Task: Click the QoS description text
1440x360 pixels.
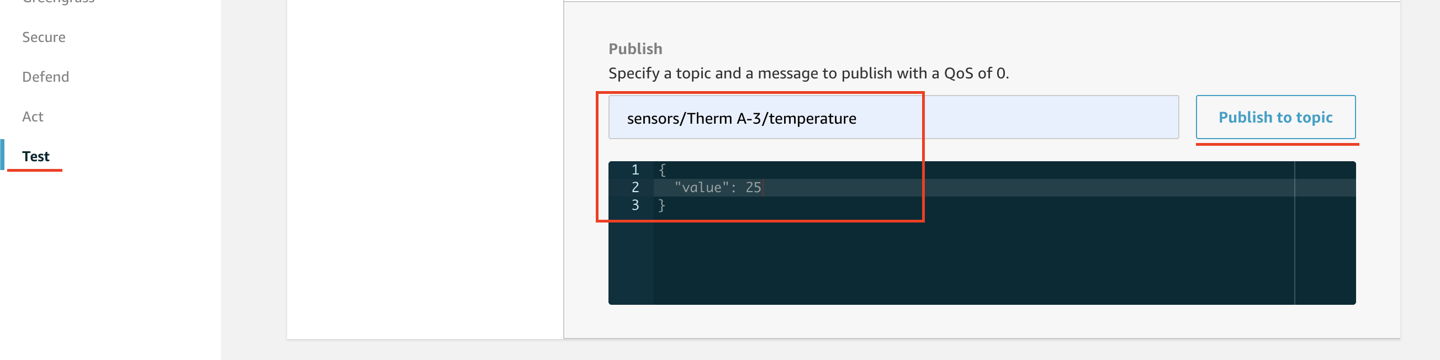Action: coord(808,74)
